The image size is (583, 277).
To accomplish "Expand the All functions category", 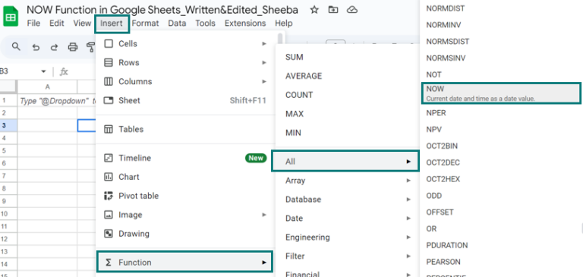I will tap(345, 161).
